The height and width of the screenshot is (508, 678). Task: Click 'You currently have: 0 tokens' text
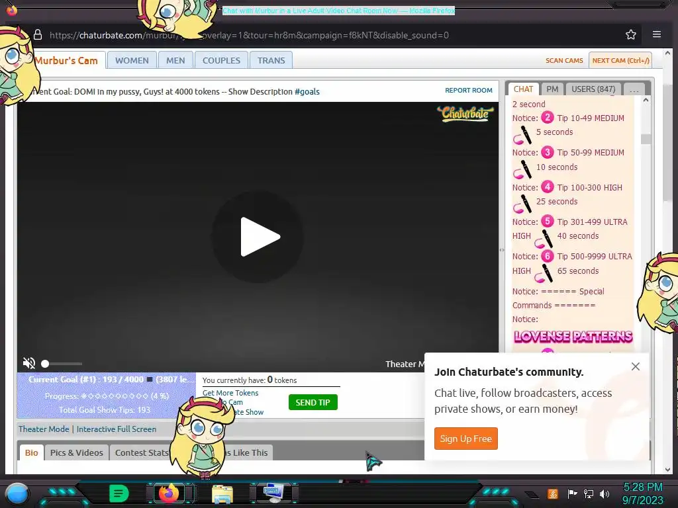click(250, 380)
